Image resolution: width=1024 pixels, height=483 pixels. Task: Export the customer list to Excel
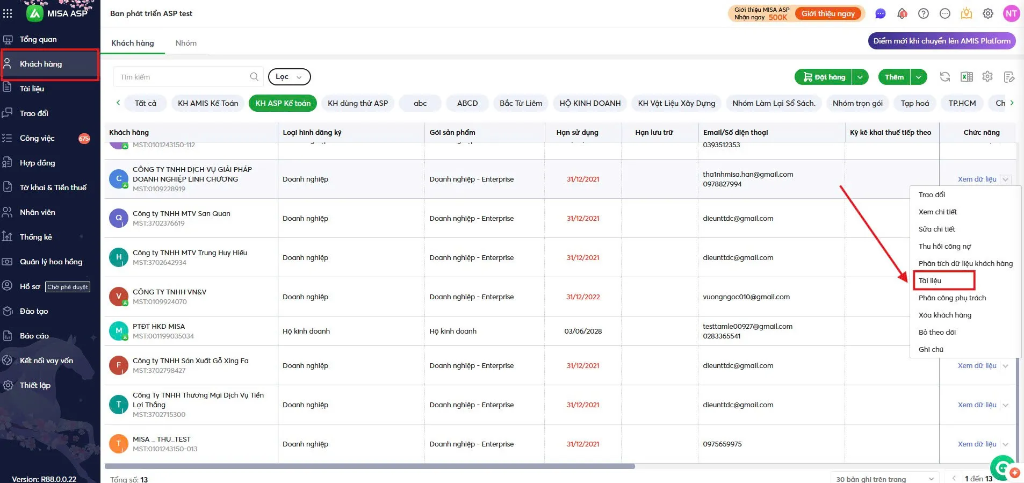tap(967, 77)
